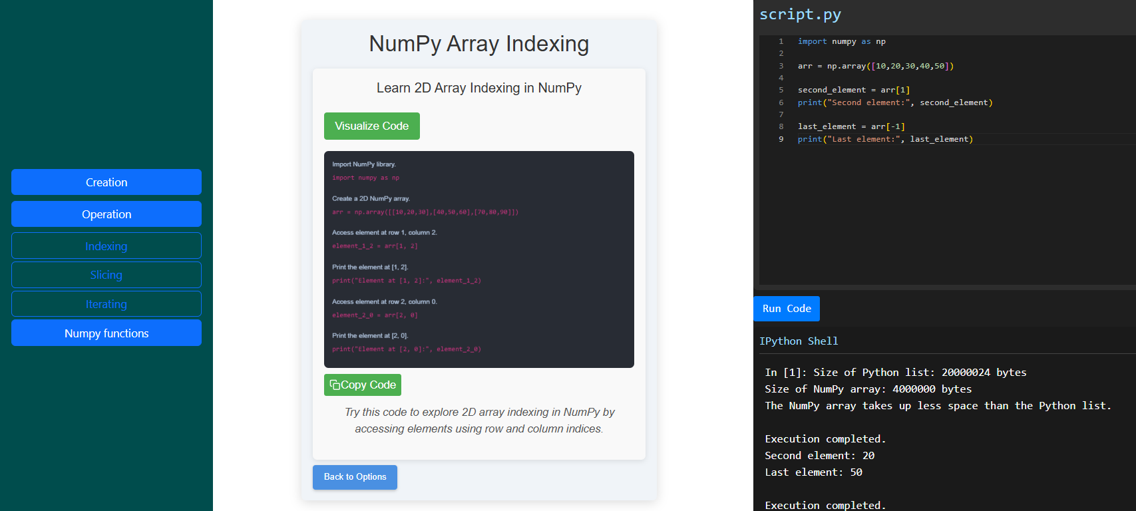Run the script with Run Code
Image resolution: width=1136 pixels, height=511 pixels.
787,309
